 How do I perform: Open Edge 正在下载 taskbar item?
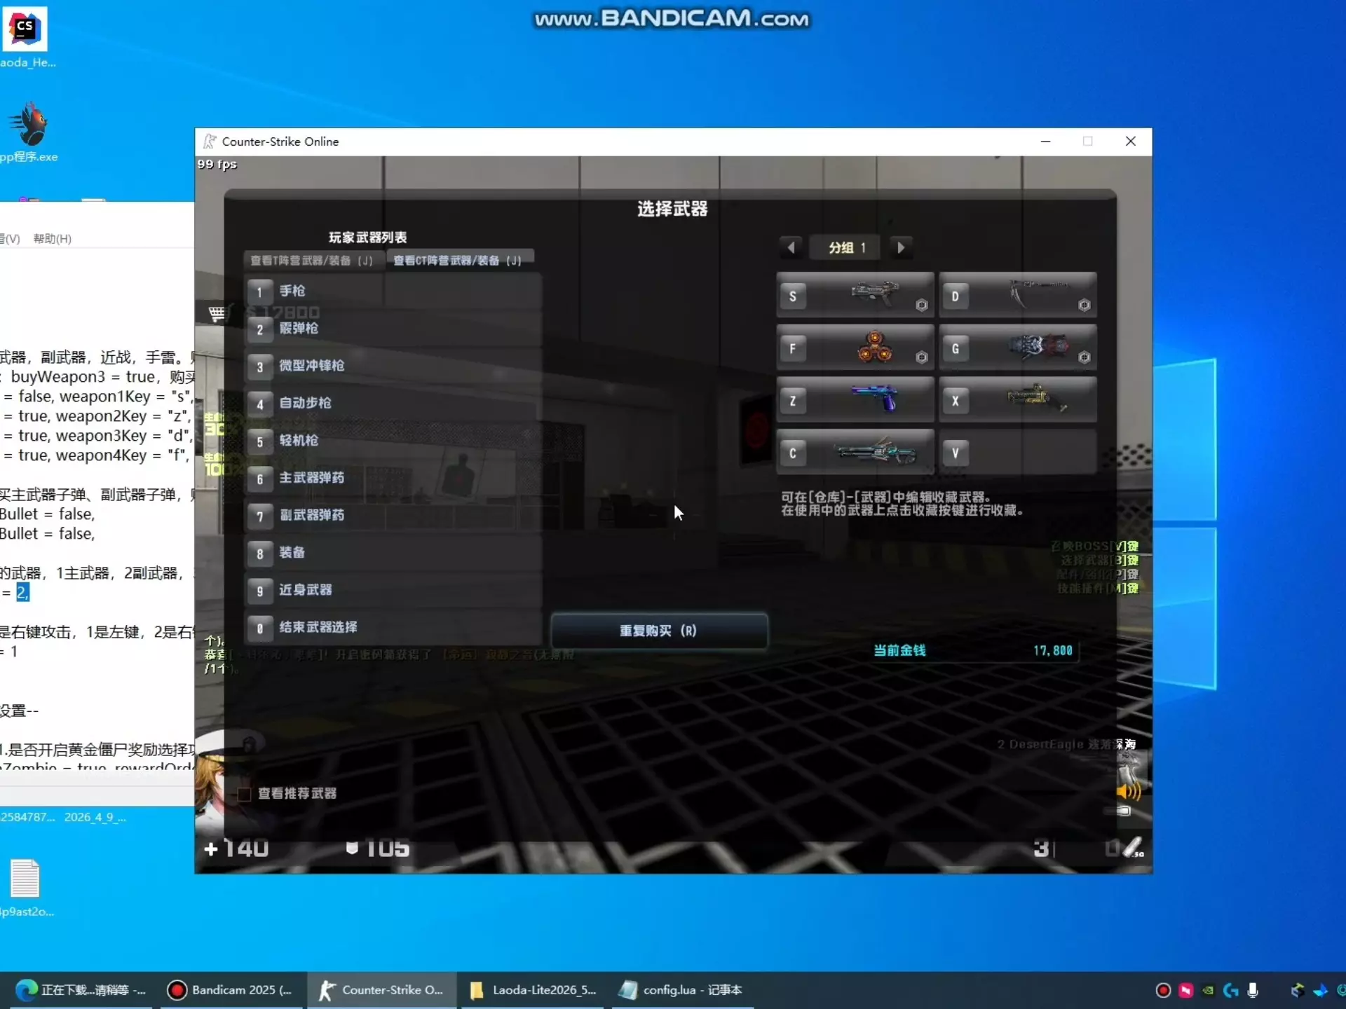tap(81, 989)
